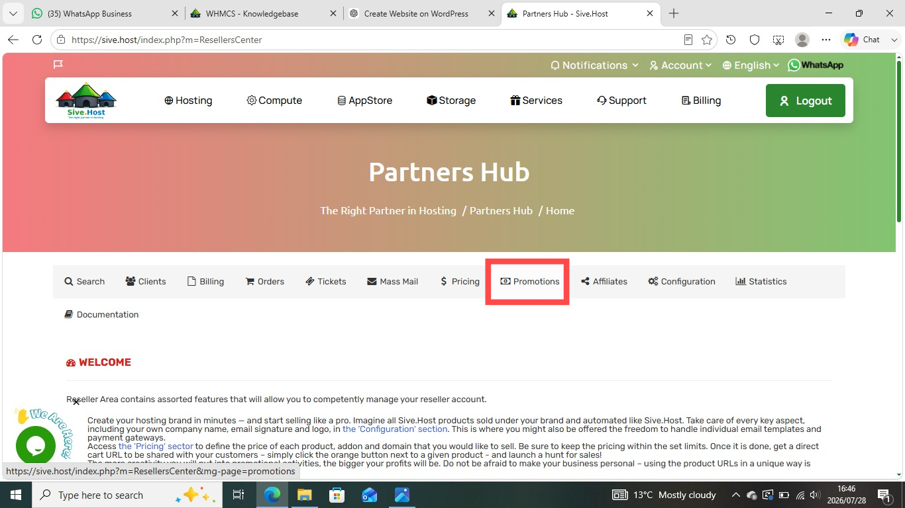The image size is (905, 508).
Task: Reload the page with the refresh icon
Action: pos(37,40)
